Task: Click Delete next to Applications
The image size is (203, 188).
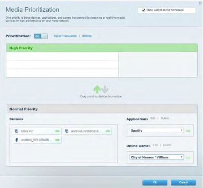Action: coord(165,118)
